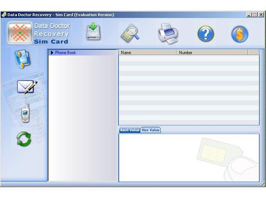Click the Number column header

212,52
